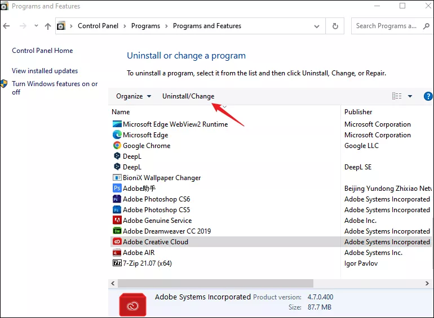Click the change view layout icon
The image size is (434, 318).
397,96
